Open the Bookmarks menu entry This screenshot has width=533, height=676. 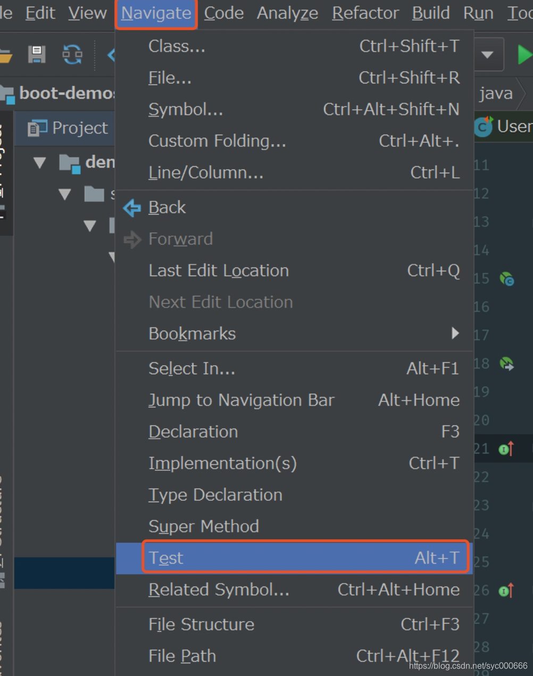[x=295, y=334]
